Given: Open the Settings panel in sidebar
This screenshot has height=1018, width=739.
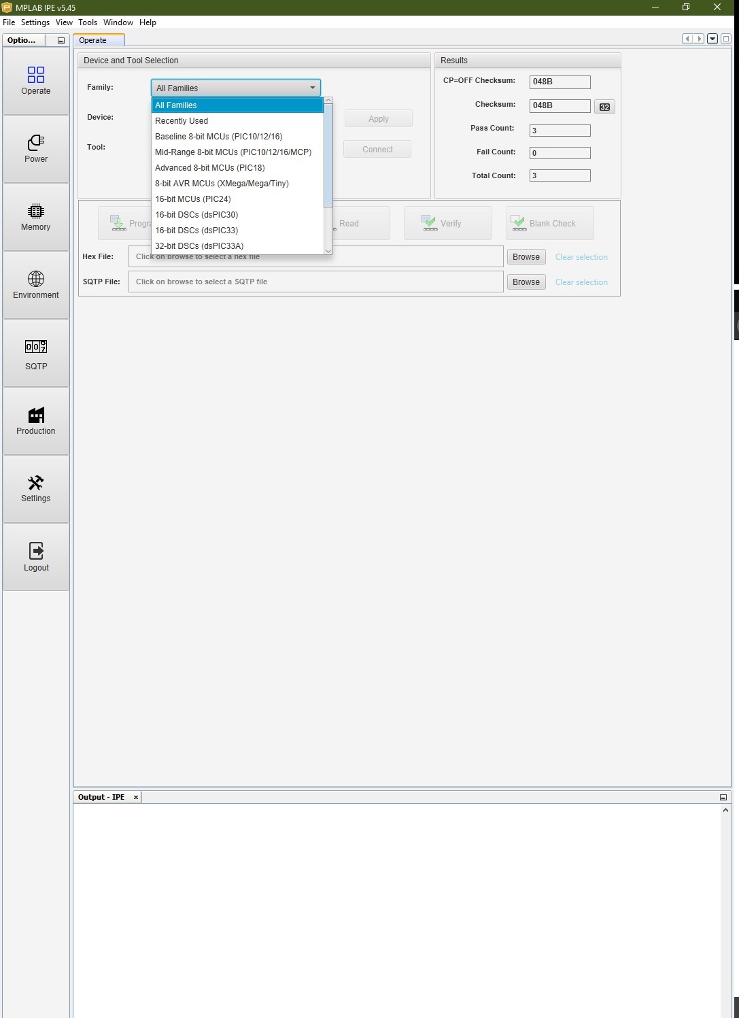Looking at the screenshot, I should (x=36, y=489).
